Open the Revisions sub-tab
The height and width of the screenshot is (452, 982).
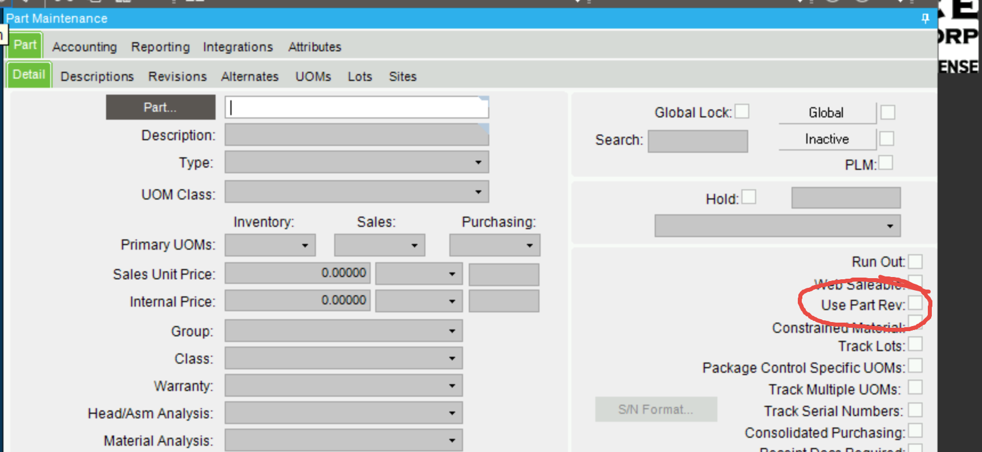pyautogui.click(x=177, y=76)
